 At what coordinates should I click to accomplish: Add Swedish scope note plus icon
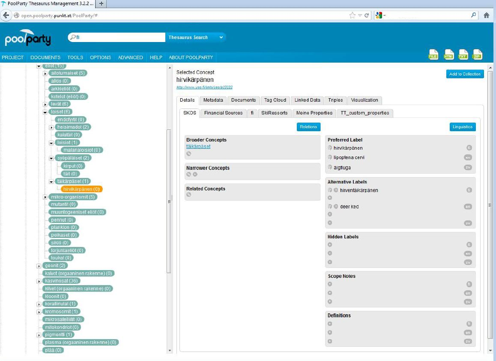330,302
